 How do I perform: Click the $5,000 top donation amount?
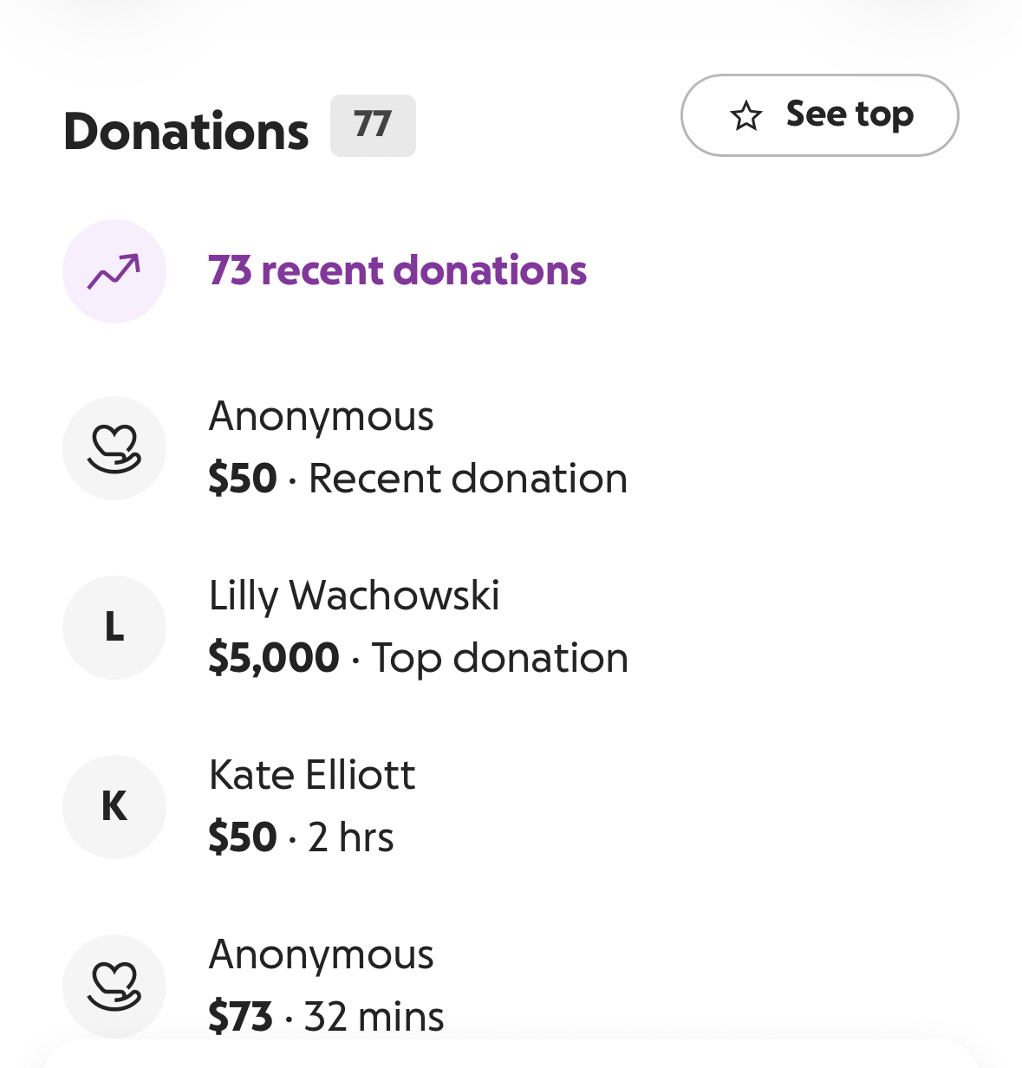click(x=273, y=658)
